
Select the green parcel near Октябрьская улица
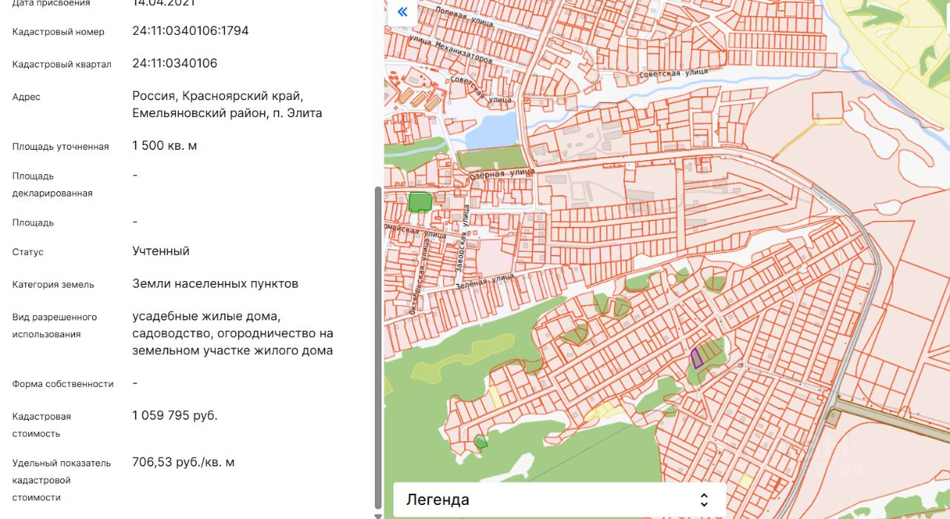(419, 202)
